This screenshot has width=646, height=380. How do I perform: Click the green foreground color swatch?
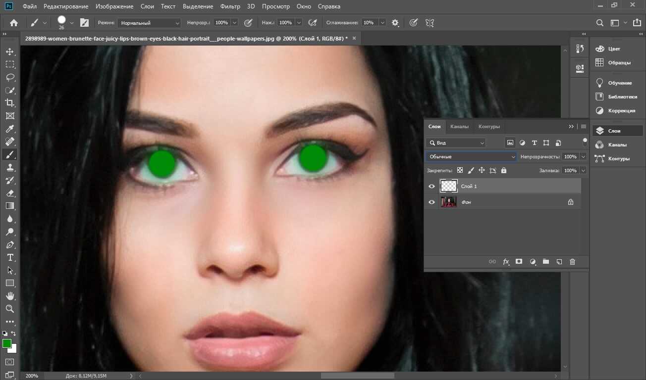pyautogui.click(x=7, y=343)
